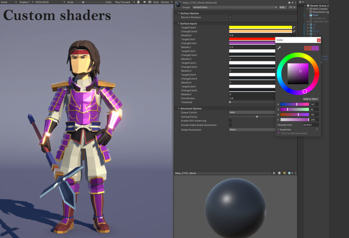Click the eyedropper next to TargetColor0
Image resolution: width=349 pixels, height=238 pixels.
tap(294, 27)
